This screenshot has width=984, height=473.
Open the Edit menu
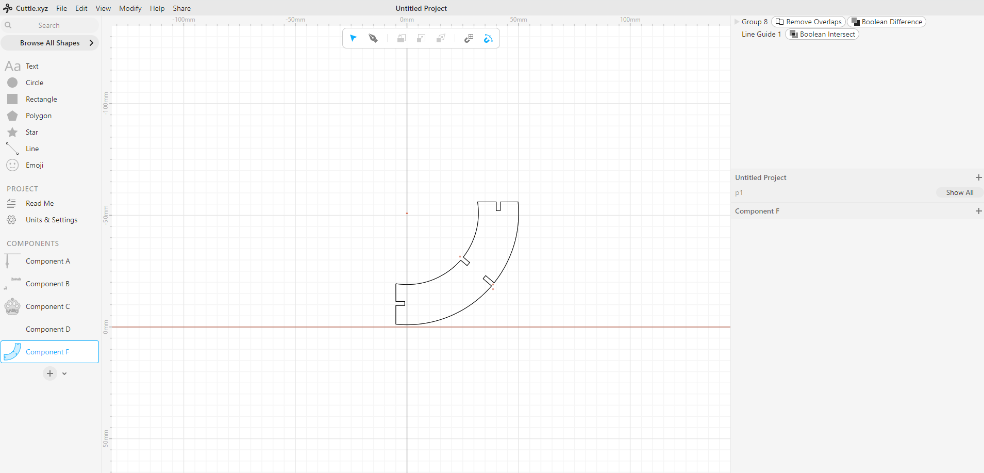81,8
